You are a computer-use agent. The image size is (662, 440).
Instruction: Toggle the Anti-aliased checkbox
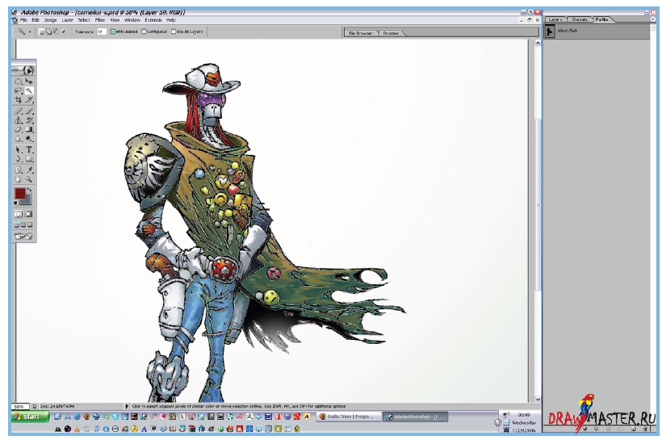pos(113,31)
